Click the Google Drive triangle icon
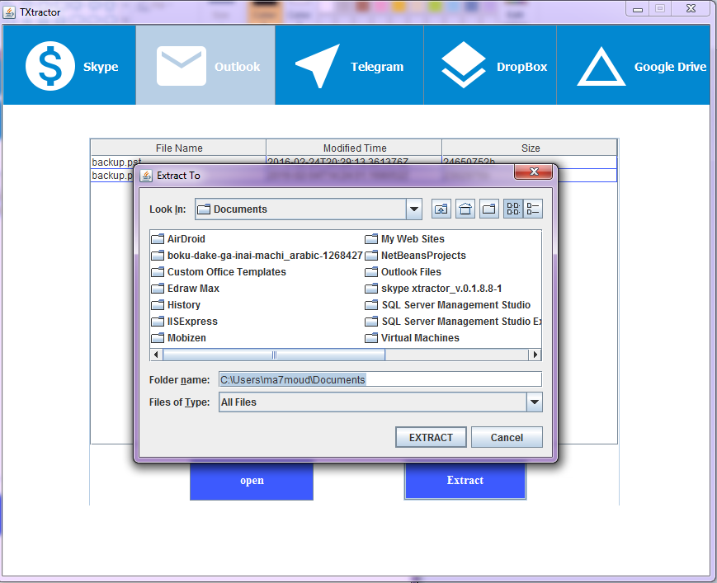 point(601,67)
